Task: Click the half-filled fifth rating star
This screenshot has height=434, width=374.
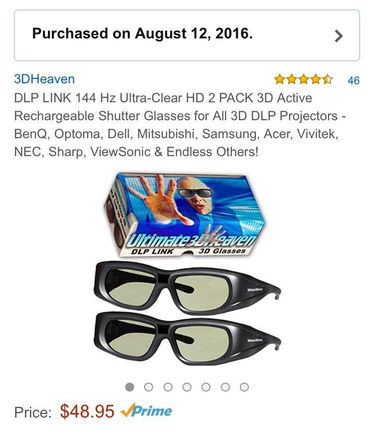Action: pos(327,79)
